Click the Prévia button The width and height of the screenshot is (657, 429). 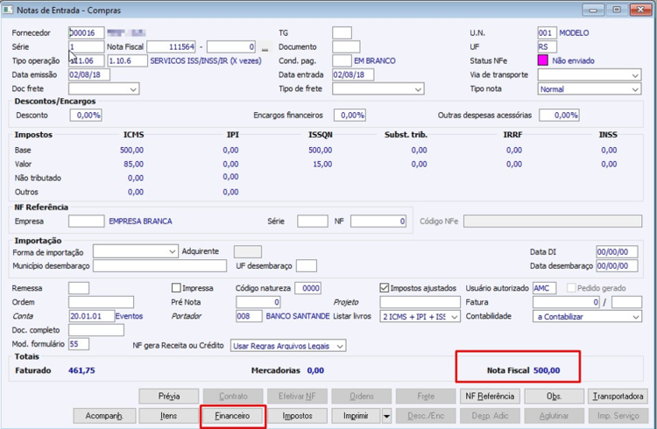pyautogui.click(x=169, y=397)
